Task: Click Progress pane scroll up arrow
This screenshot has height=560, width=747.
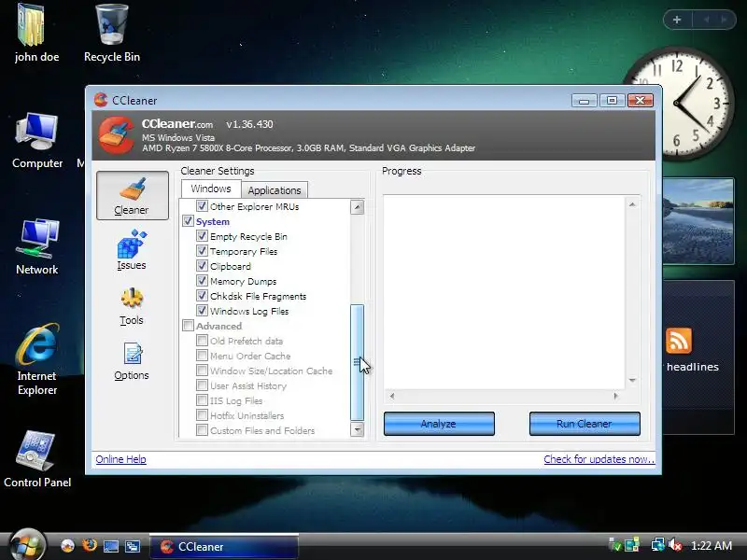Action: [x=632, y=204]
